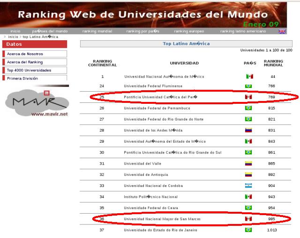Click the Datos sidebar header
The width and height of the screenshot is (300, 238).
tap(35, 44)
